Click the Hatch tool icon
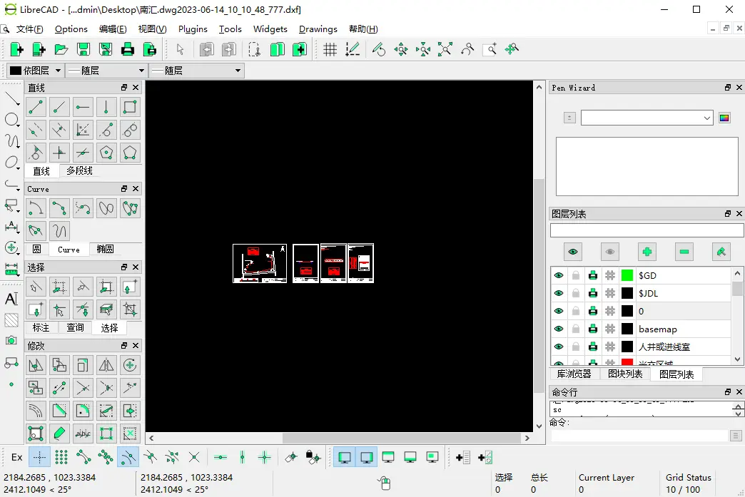745x497 pixels. [11, 320]
